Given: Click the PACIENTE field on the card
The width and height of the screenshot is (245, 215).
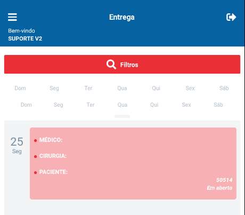Looking at the screenshot, I should 53,172.
